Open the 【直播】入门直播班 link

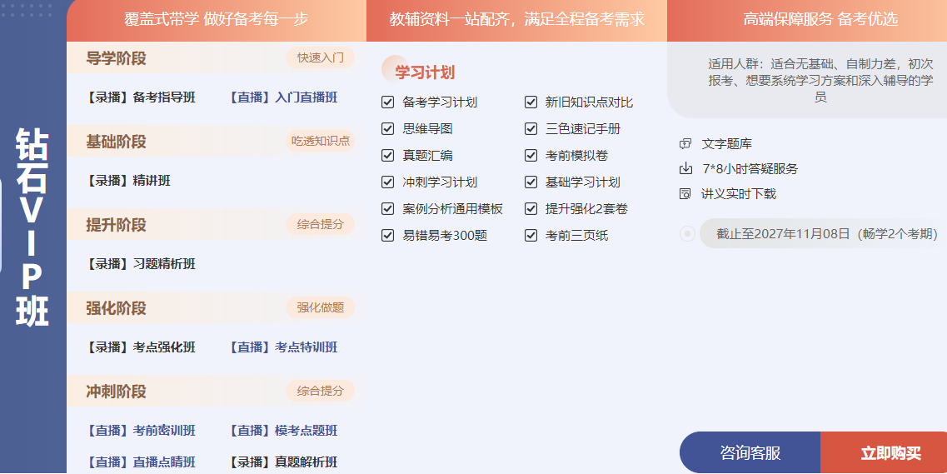[x=283, y=97]
